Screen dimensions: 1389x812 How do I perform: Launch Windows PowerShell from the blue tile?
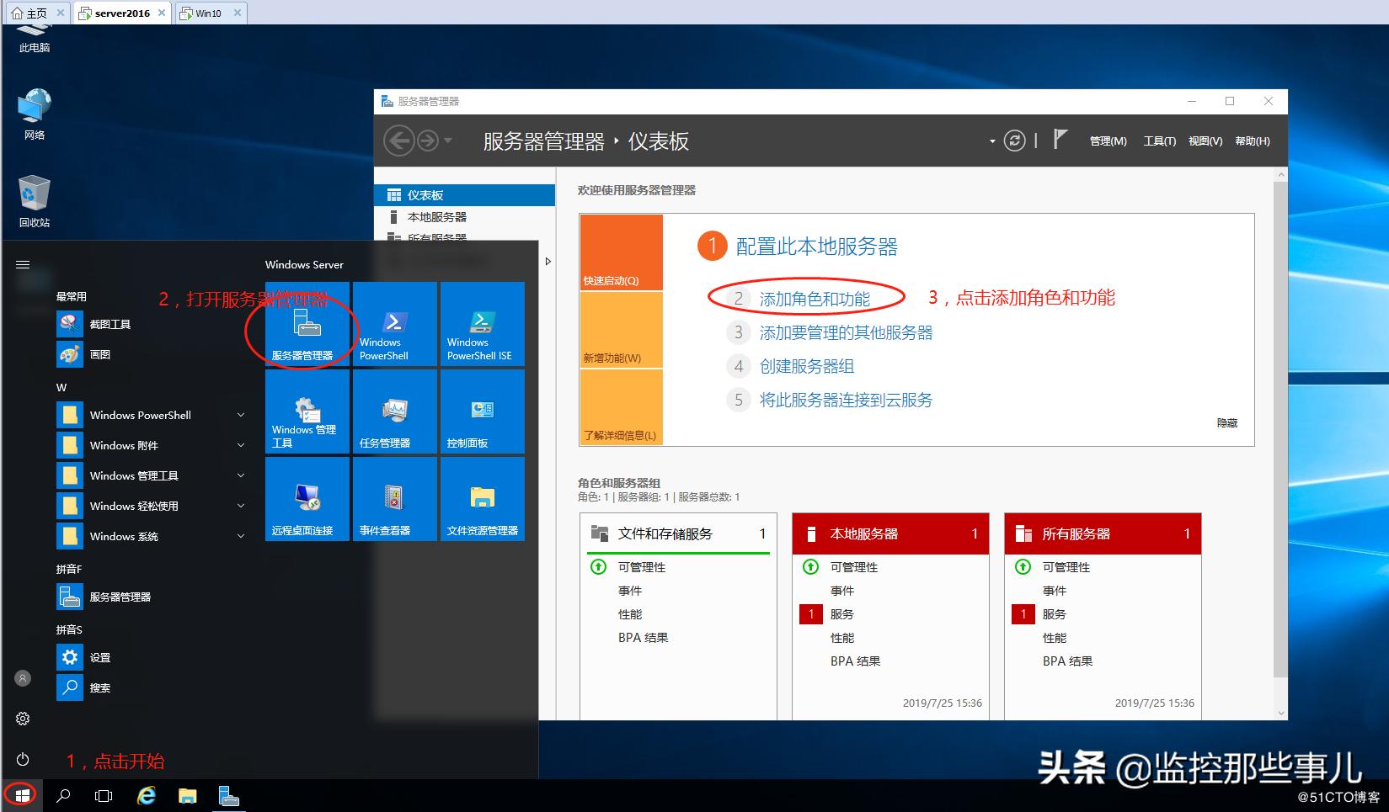[x=393, y=324]
